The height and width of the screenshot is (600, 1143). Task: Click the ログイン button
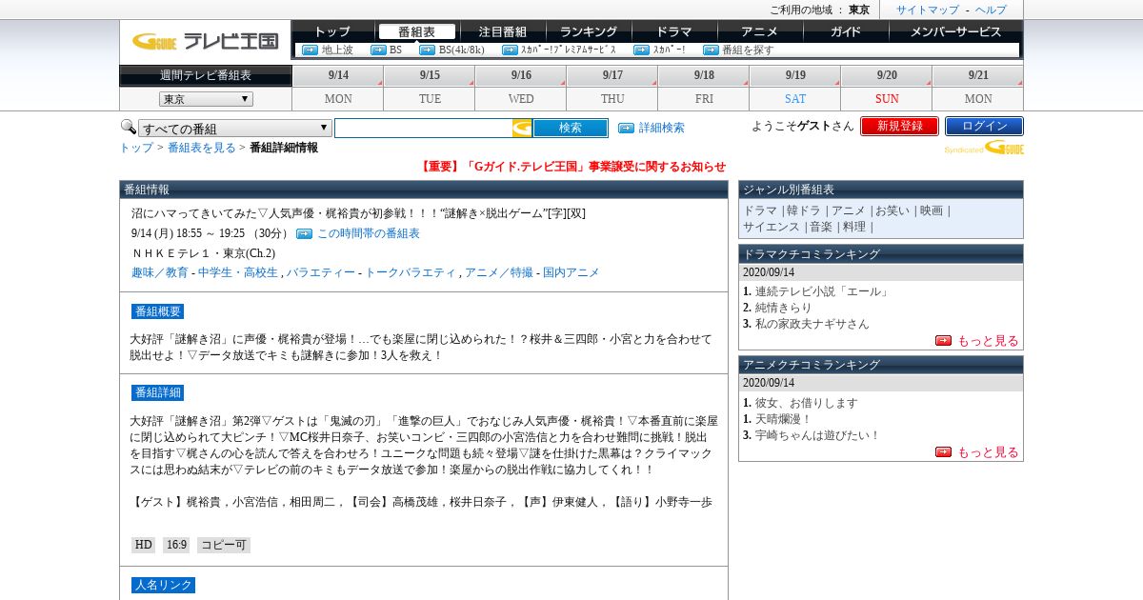[x=984, y=126]
